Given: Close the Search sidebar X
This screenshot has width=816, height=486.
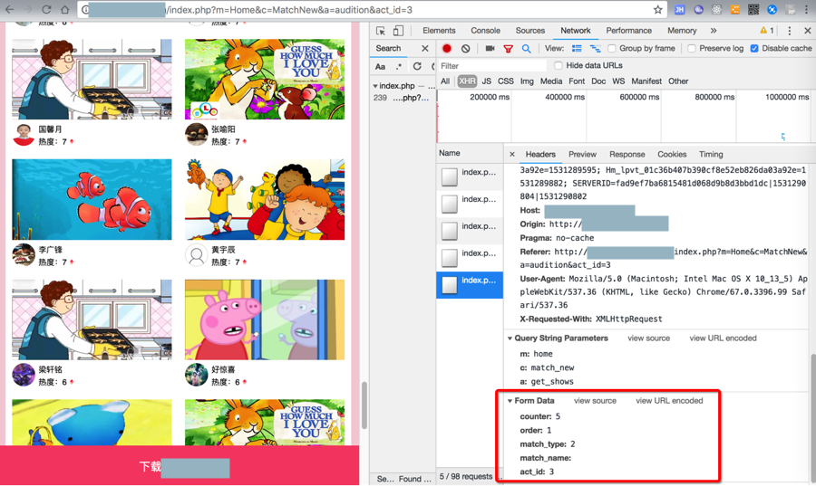Looking at the screenshot, I should pos(424,48).
